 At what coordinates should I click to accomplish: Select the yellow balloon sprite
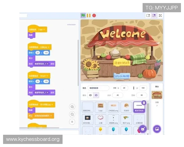pos(101,130)
